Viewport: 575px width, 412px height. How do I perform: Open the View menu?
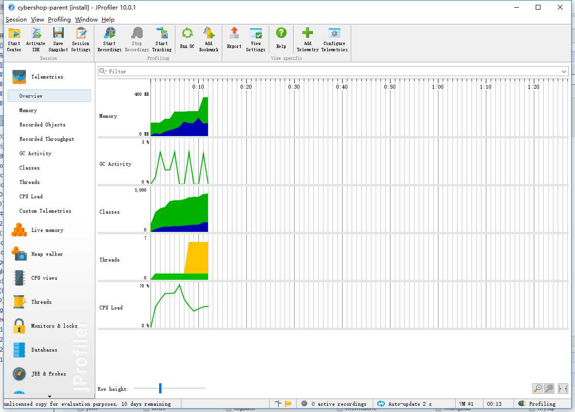[x=37, y=20]
